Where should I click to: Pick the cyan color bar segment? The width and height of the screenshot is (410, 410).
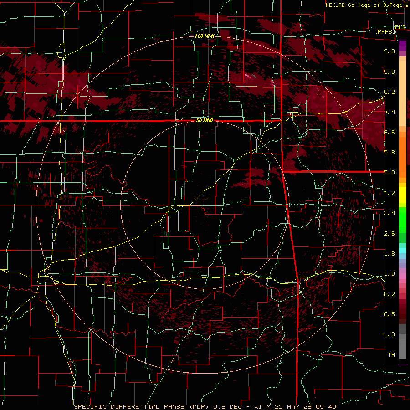tap(402, 251)
